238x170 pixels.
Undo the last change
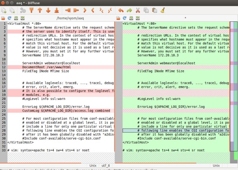point(121,10)
